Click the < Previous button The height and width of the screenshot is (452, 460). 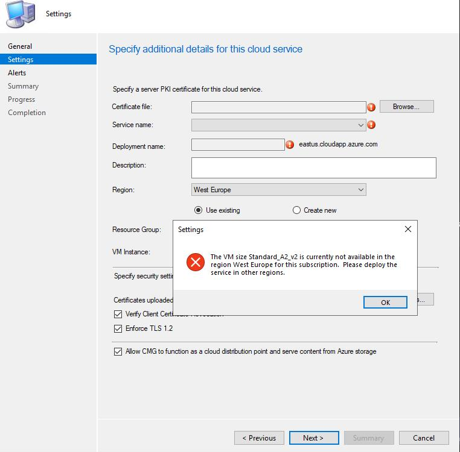tap(259, 438)
